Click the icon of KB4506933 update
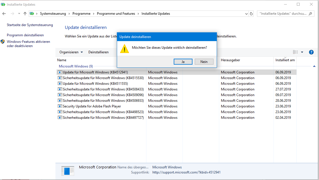Image resolution: width=319 pixels, height=180 pixels. [x=60, y=101]
